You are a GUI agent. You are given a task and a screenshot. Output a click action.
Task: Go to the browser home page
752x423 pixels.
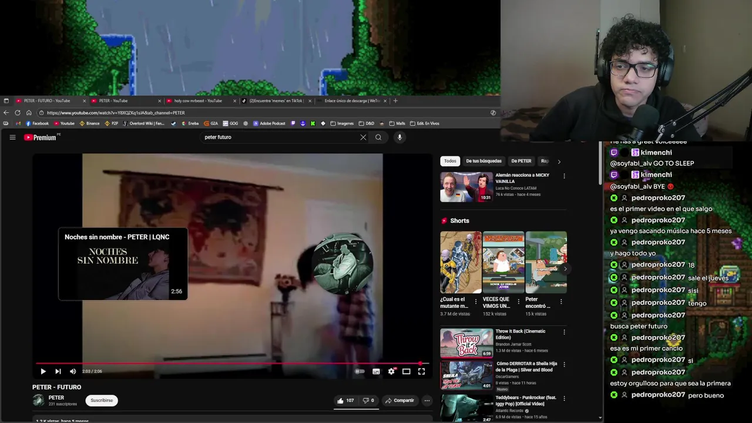(29, 113)
